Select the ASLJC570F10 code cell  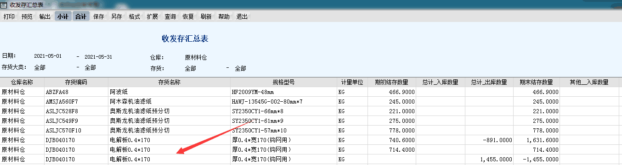(x=76, y=131)
